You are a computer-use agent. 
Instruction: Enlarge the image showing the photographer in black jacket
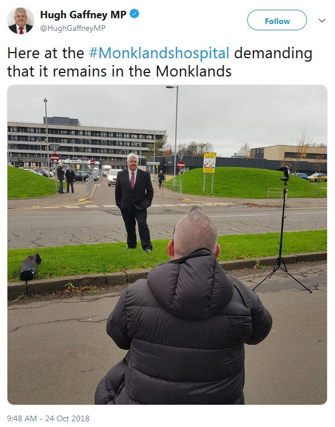pyautogui.click(x=167, y=244)
